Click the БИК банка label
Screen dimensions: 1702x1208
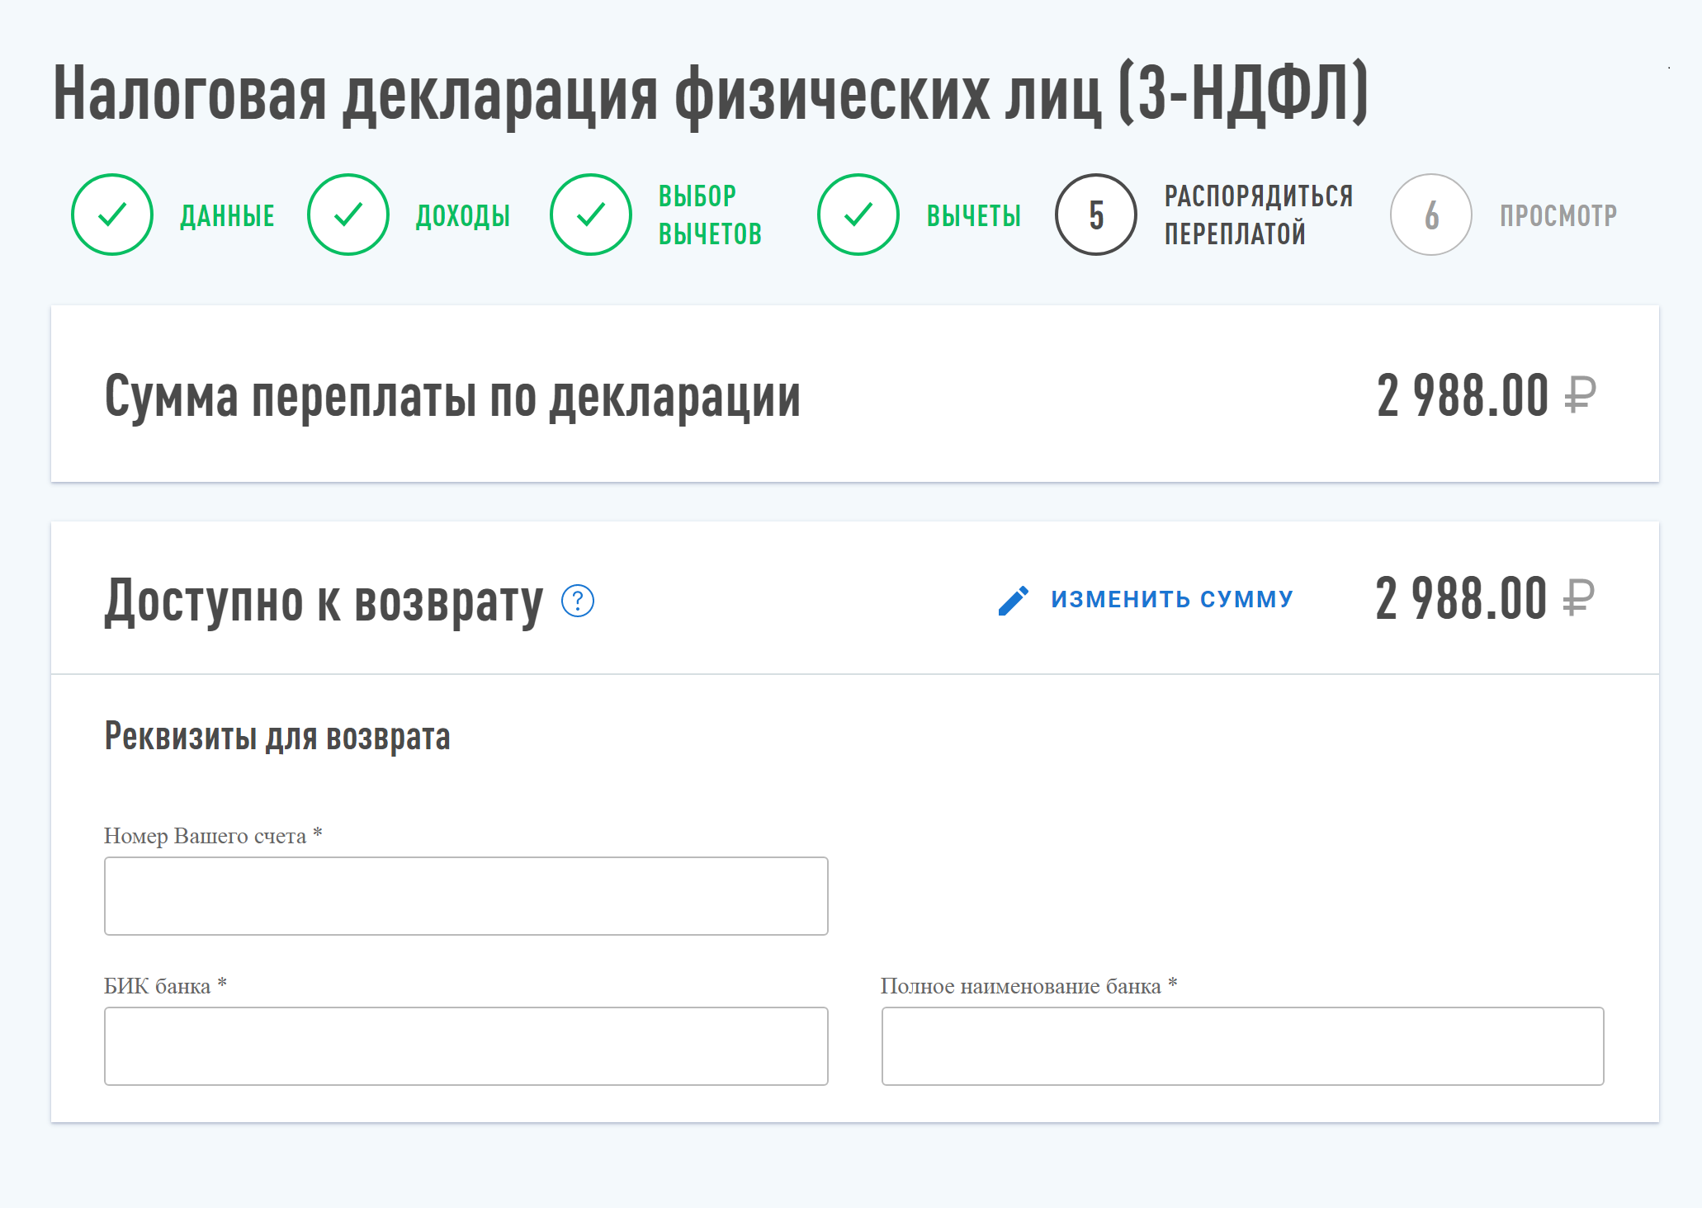point(165,986)
